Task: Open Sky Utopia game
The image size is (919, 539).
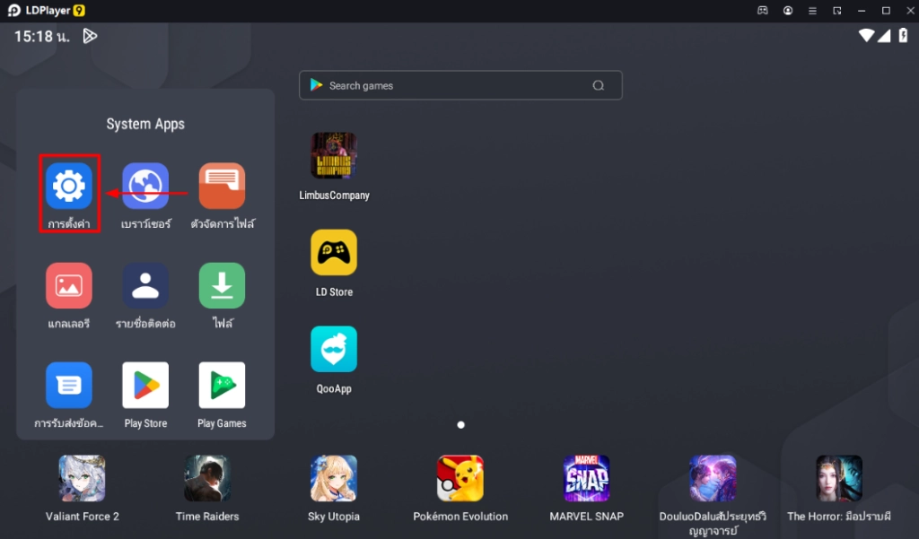Action: click(x=334, y=479)
